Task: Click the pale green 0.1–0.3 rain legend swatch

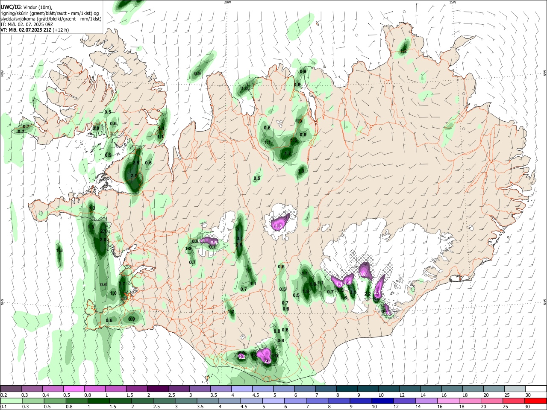Action: tap(11, 401)
